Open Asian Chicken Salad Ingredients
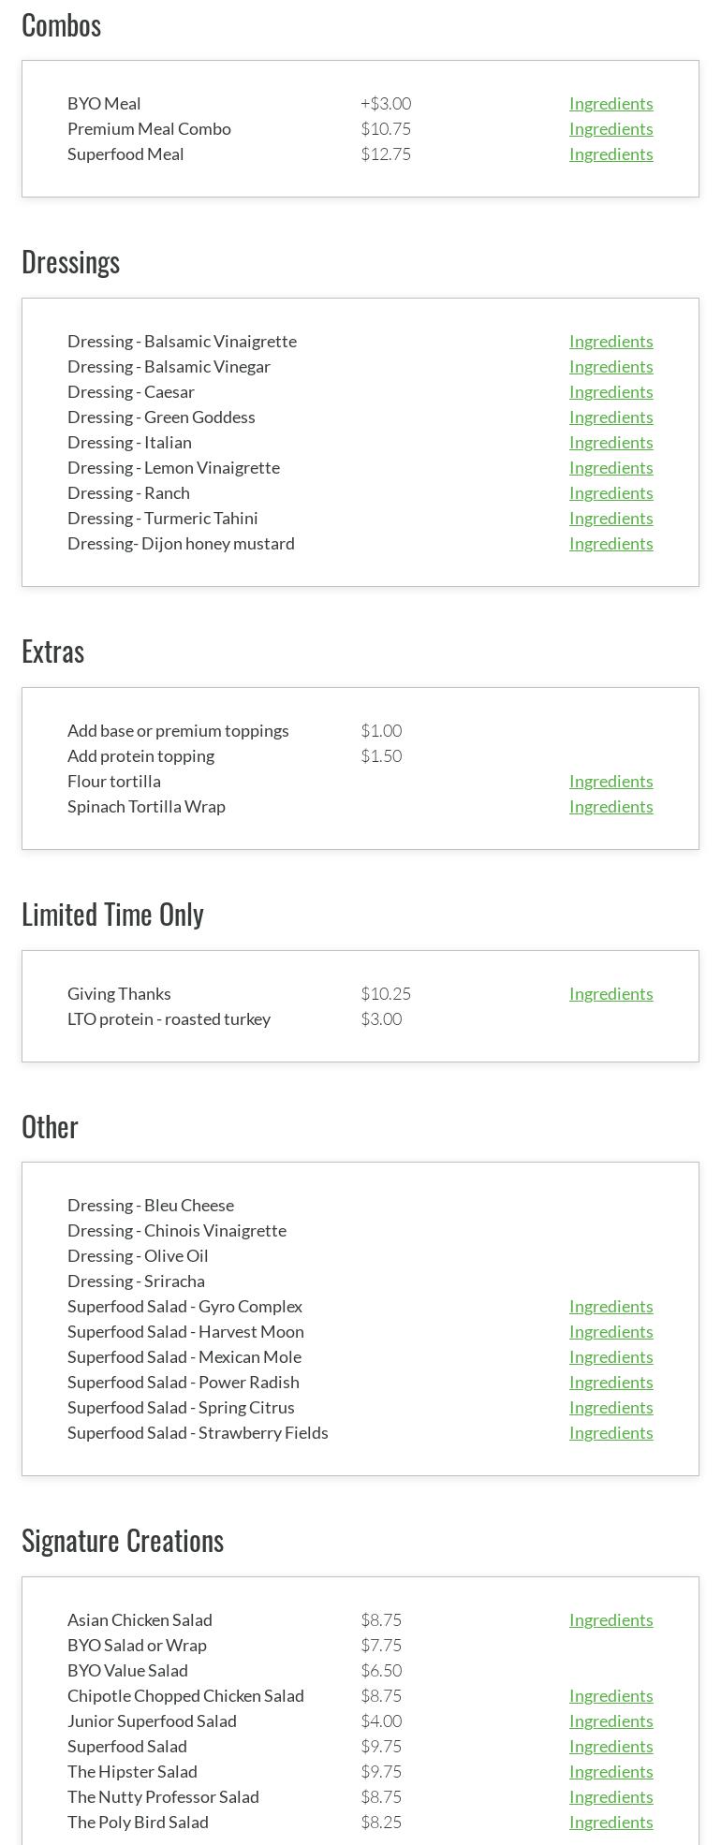 tap(611, 1620)
